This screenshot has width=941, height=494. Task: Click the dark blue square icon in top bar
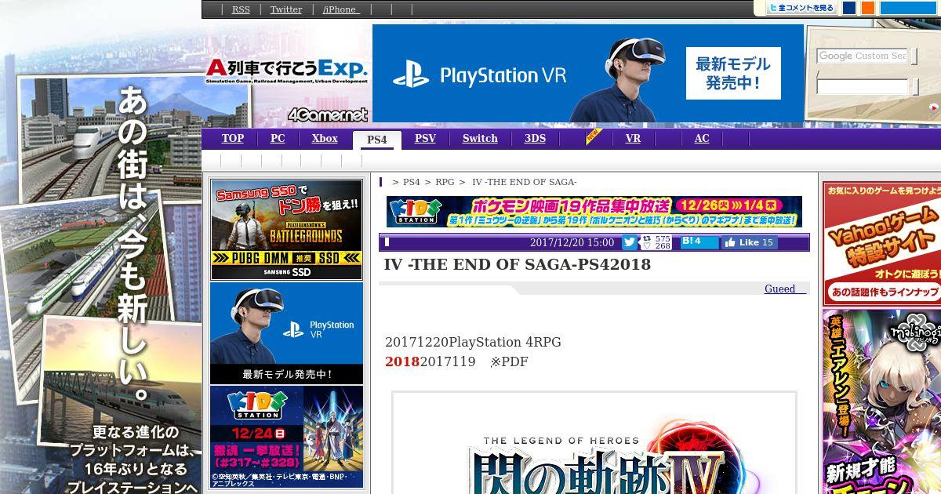tap(849, 8)
